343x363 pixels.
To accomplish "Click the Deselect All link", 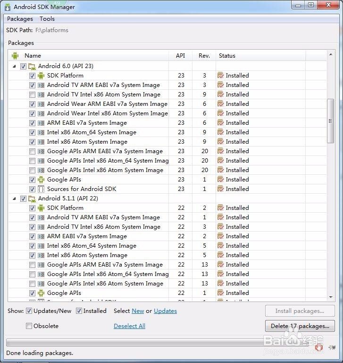I will tap(129, 326).
